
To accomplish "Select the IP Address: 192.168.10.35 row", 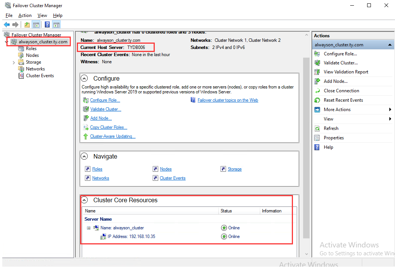I will coord(189,236).
